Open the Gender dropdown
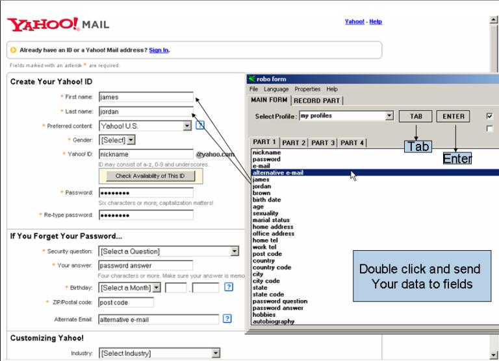Viewport: 499px width, 361px height. (131, 140)
